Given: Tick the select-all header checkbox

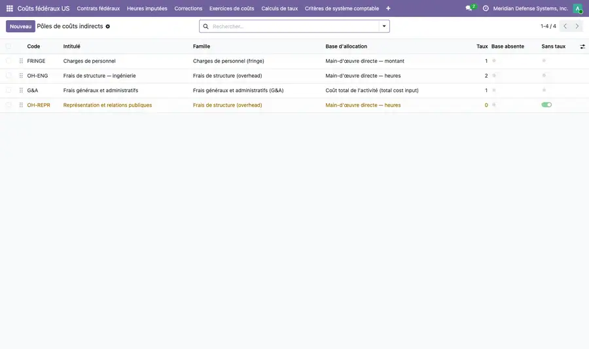Looking at the screenshot, I should (x=9, y=46).
